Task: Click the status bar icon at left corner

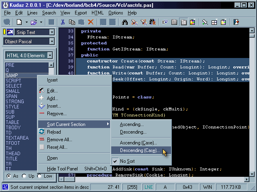Action: [x=5, y=187]
